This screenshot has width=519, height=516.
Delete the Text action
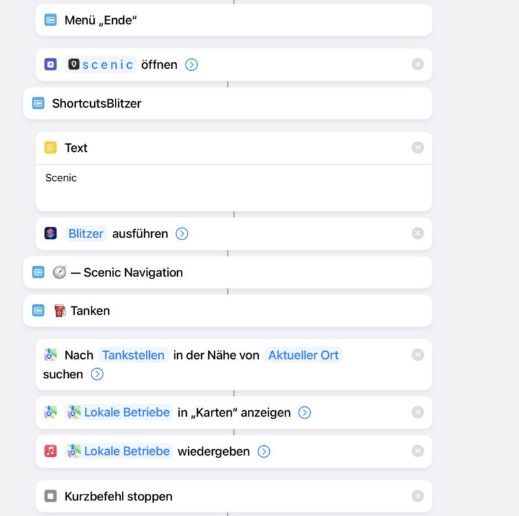[x=418, y=148]
